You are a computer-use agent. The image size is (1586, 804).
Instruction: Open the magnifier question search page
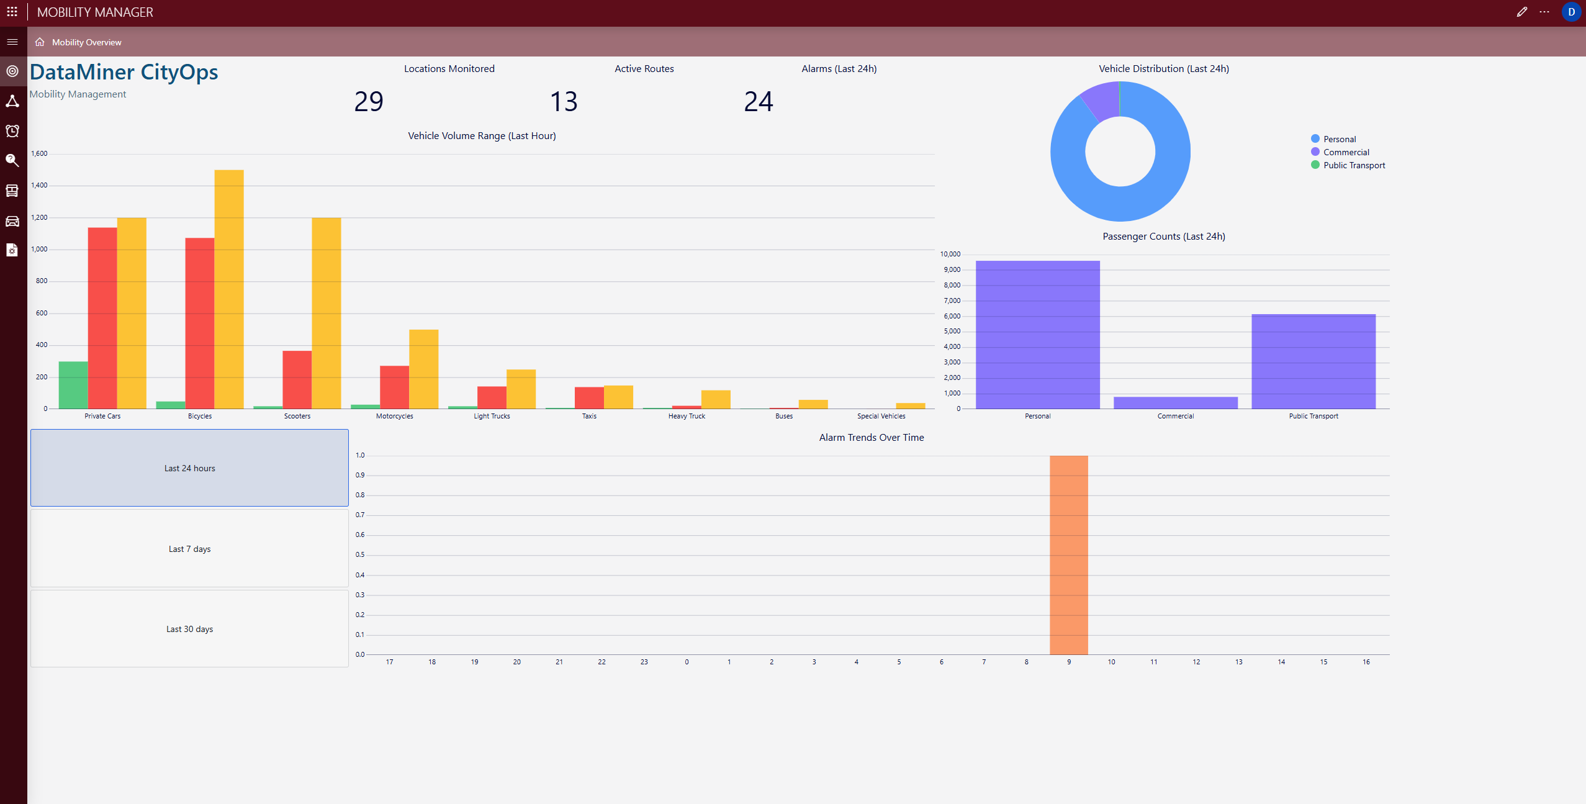coord(12,161)
